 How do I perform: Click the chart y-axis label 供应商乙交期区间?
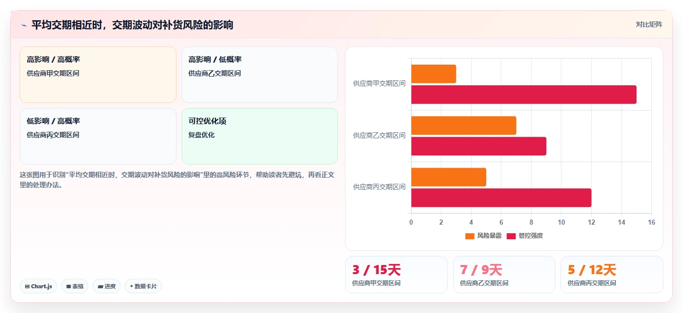(379, 135)
